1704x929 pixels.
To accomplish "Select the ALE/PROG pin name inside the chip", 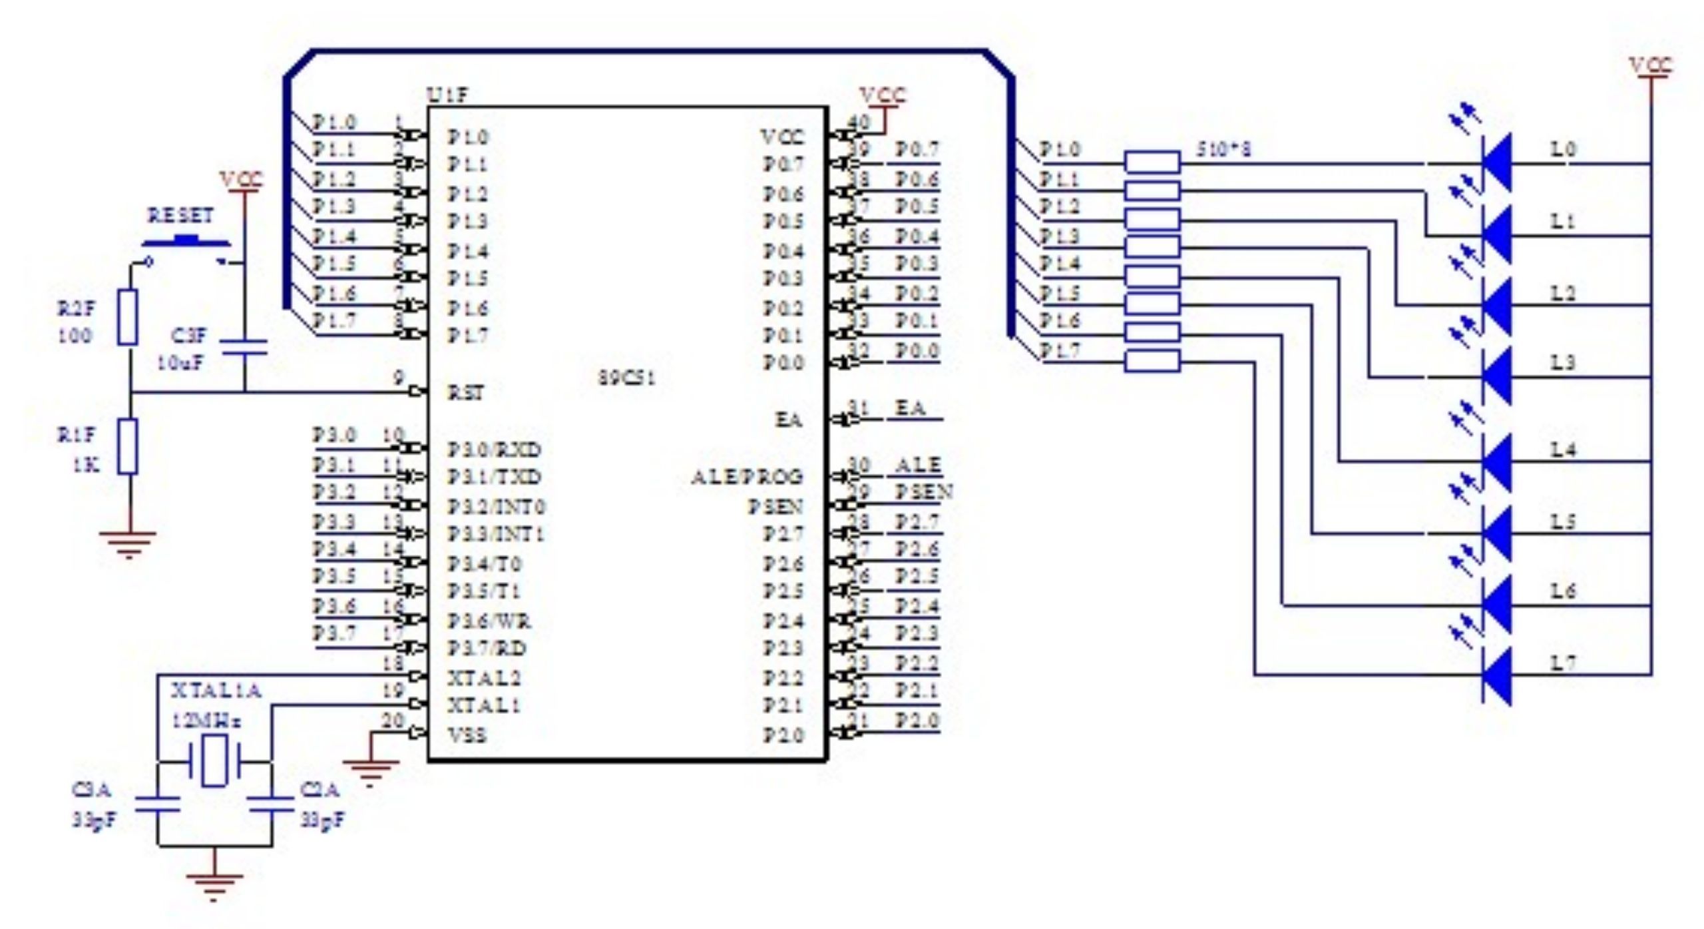I will pos(747,477).
